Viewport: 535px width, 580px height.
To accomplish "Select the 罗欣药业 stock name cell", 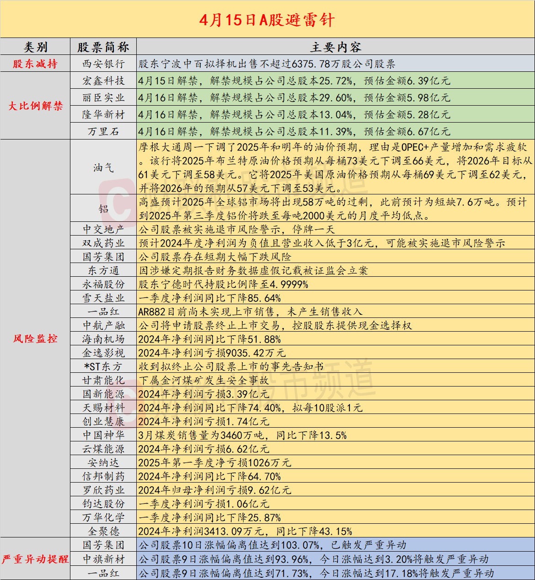I will pyautogui.click(x=103, y=490).
